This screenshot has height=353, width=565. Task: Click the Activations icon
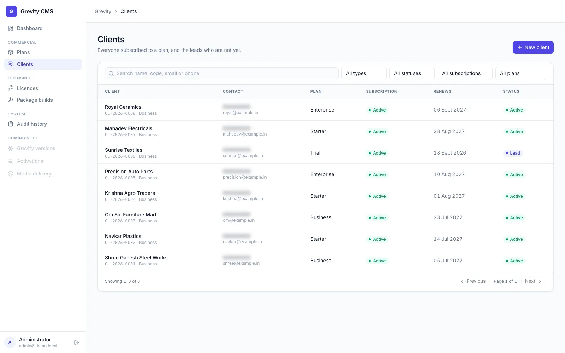(11, 161)
